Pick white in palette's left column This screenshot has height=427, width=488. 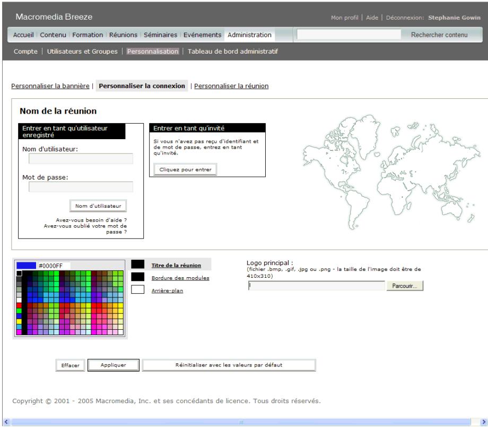pyautogui.click(x=19, y=300)
